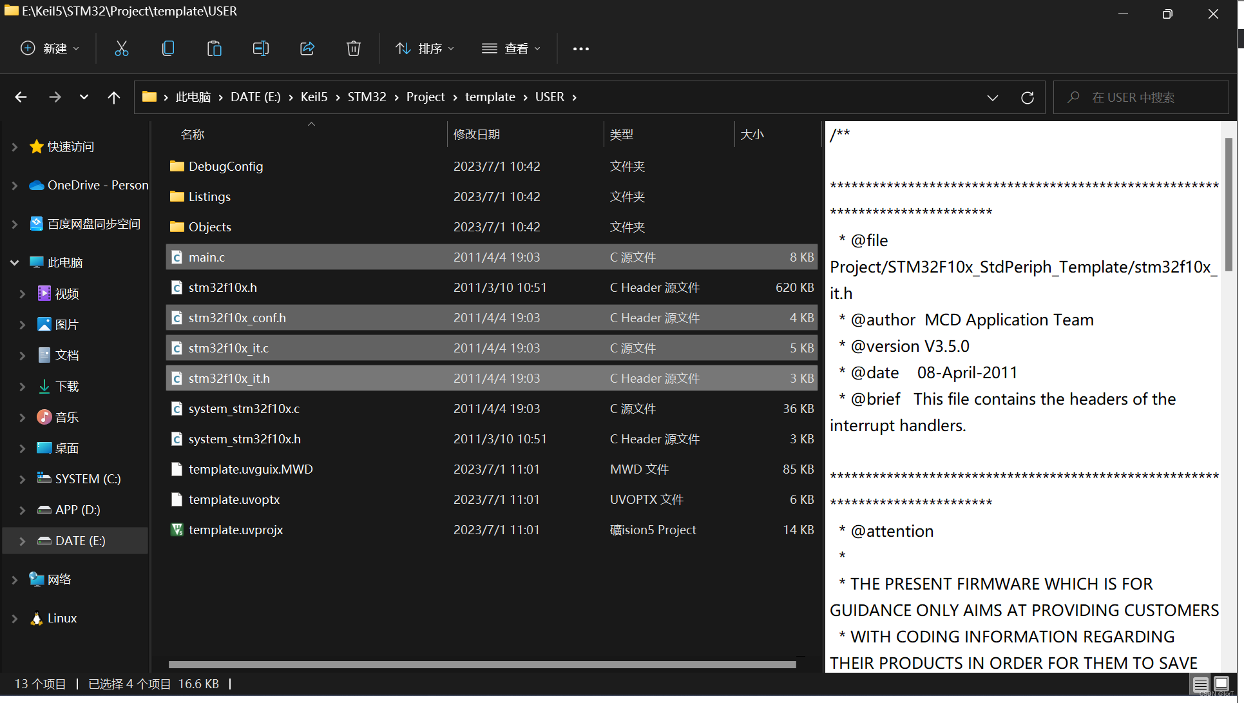Open the Project breadcrumb link
Screen dimensions: 1244x703
coord(425,97)
